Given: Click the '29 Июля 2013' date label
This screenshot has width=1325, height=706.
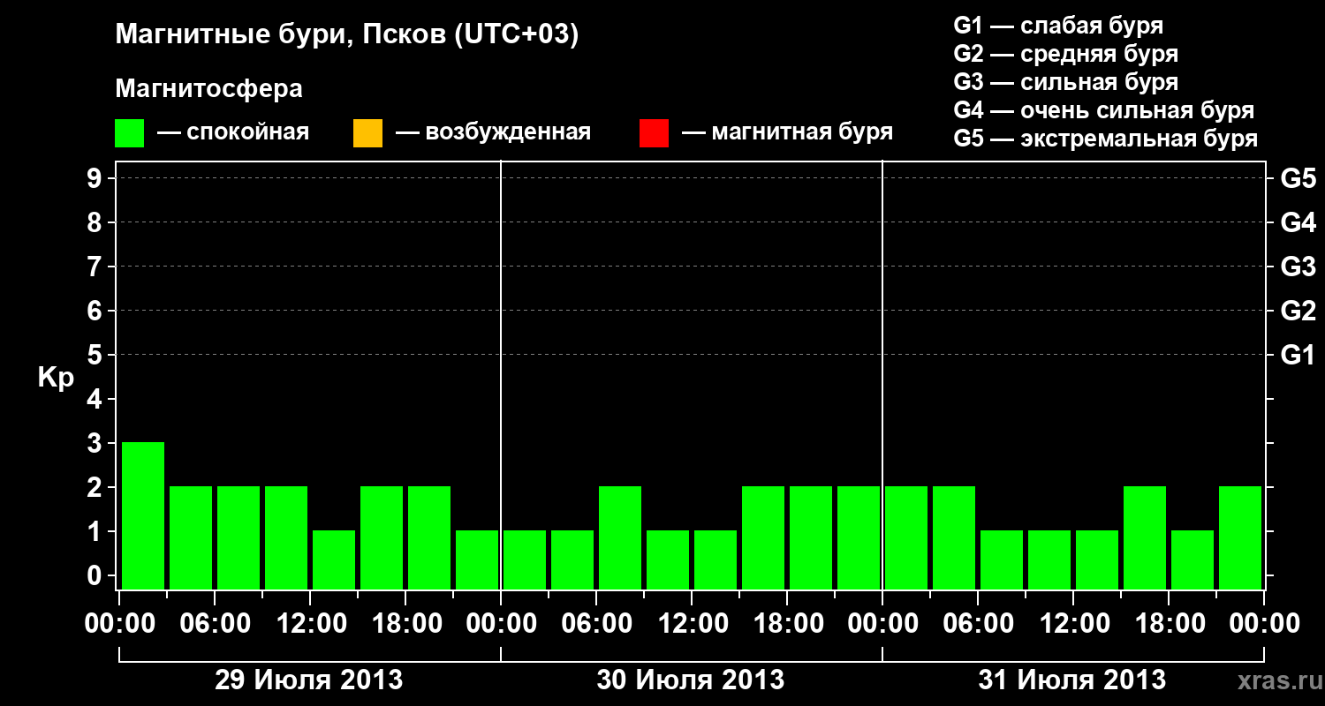Looking at the screenshot, I should pyautogui.click(x=309, y=680).
